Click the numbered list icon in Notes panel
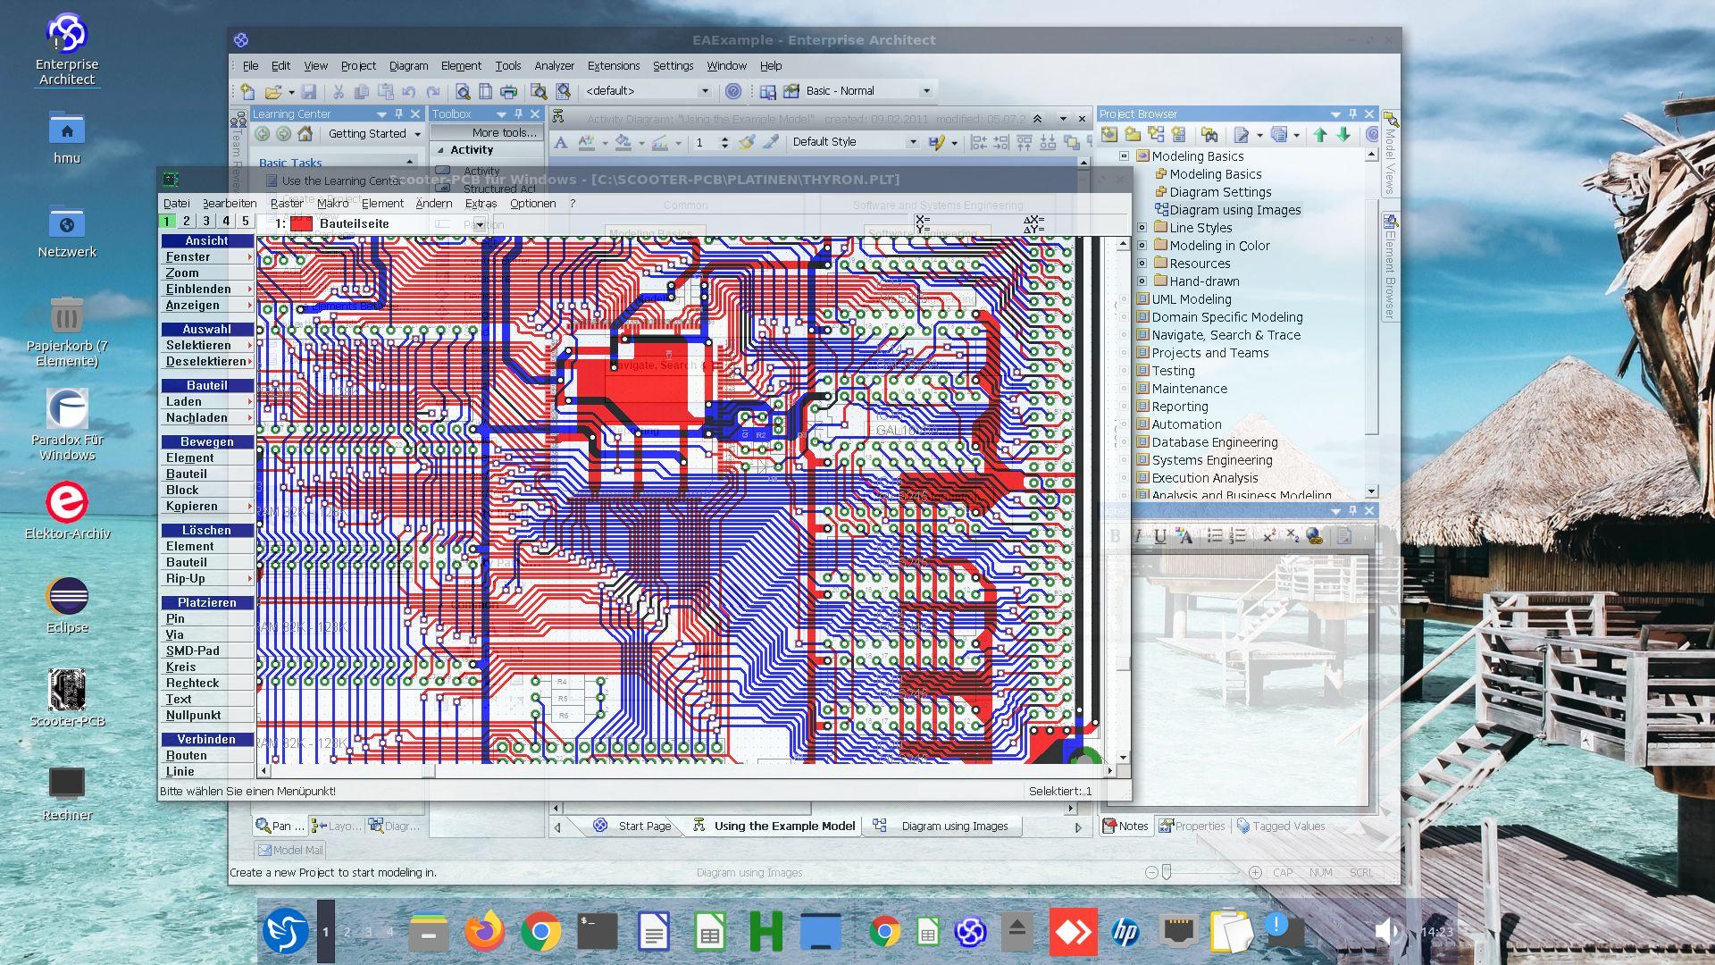 1237,536
